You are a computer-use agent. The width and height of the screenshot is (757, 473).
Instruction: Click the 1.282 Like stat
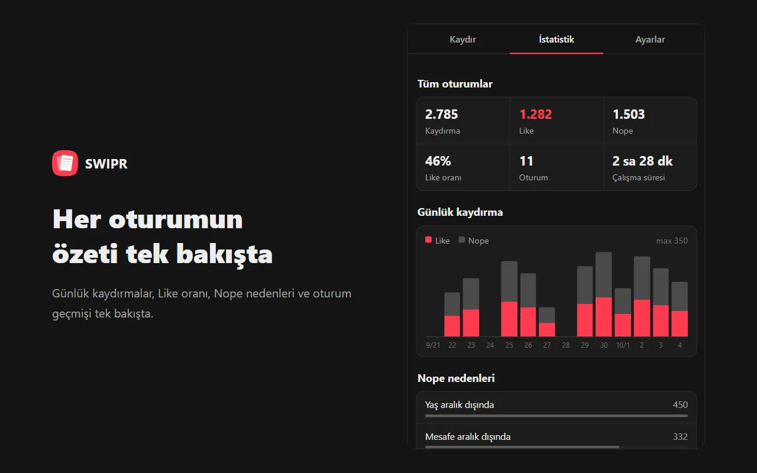tap(557, 121)
